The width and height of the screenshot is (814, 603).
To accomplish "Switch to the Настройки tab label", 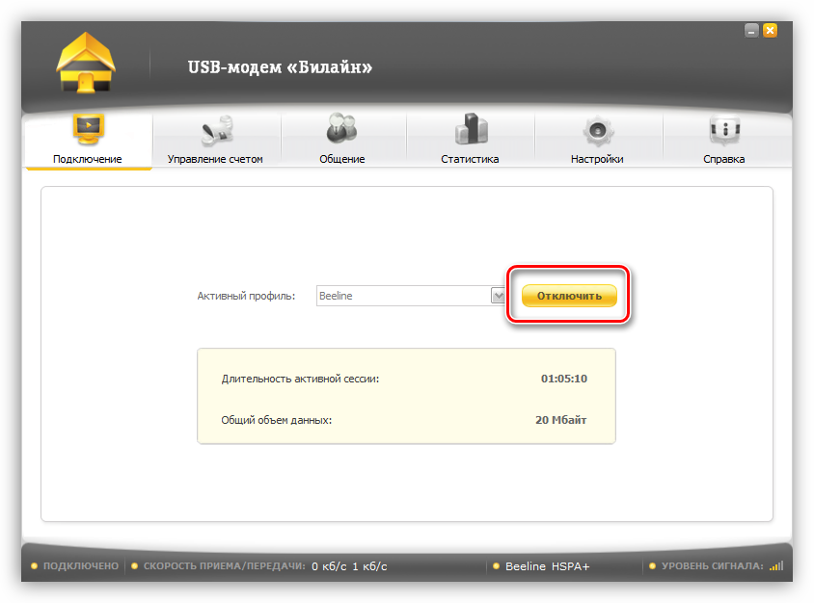I will tap(596, 159).
